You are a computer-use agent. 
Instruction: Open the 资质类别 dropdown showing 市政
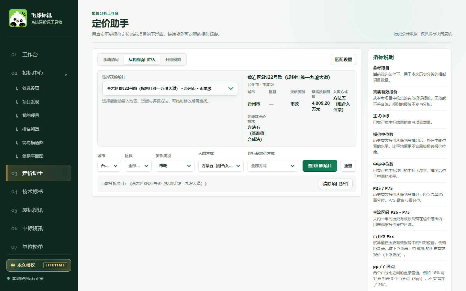(175, 166)
